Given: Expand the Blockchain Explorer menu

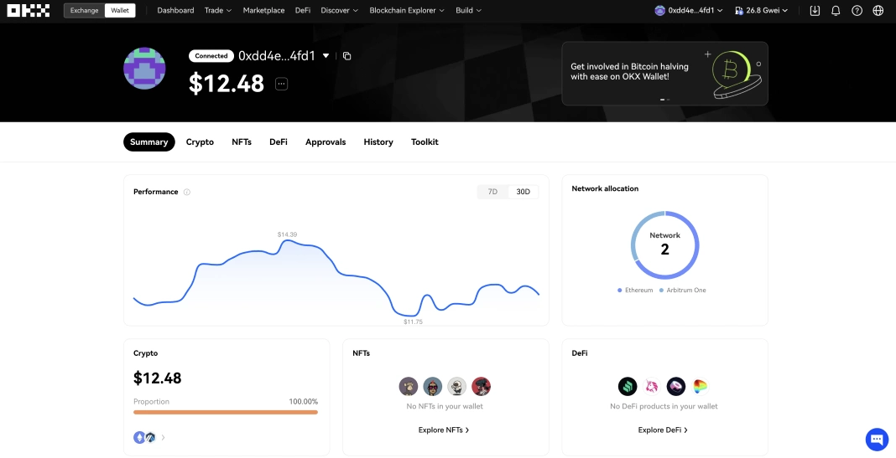Looking at the screenshot, I should [x=407, y=10].
